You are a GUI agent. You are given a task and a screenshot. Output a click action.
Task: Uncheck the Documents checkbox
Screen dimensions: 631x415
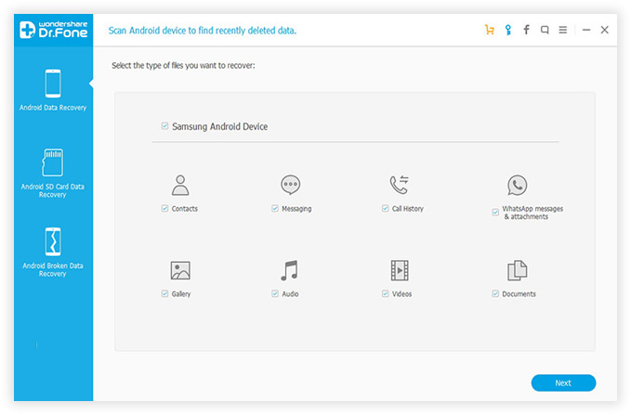click(x=495, y=293)
